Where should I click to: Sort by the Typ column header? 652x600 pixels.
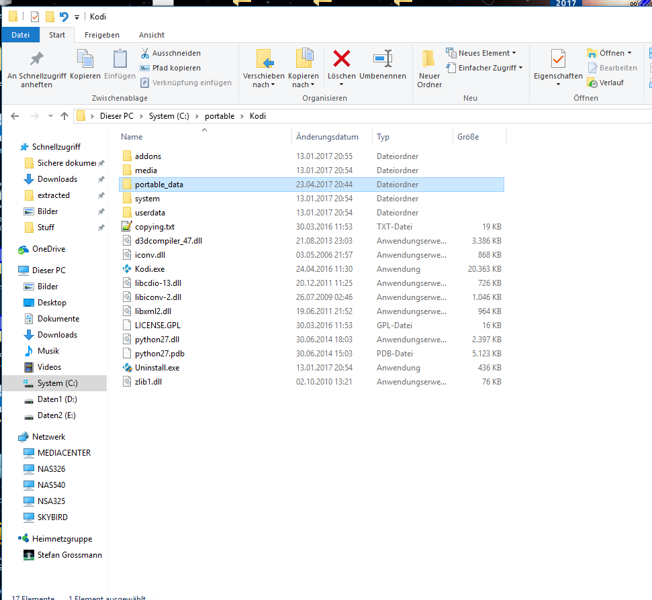pyautogui.click(x=383, y=137)
